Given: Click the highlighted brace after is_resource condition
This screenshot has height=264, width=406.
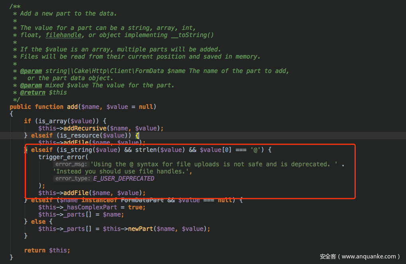Looking at the screenshot, I should (x=137, y=135).
